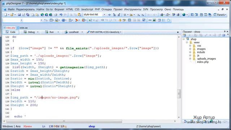Select index.php in project tree
The image size is (231, 130).
point(203,62)
